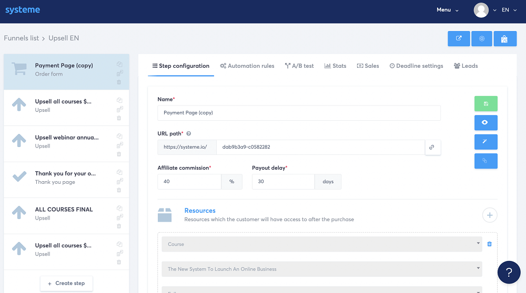This screenshot has height=293, width=526.
Task: Open the Leads tab
Action: click(466, 66)
